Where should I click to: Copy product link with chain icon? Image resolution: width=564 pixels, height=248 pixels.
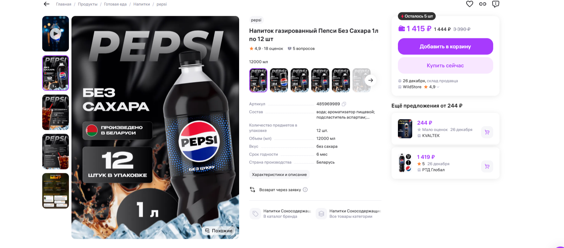[482, 4]
